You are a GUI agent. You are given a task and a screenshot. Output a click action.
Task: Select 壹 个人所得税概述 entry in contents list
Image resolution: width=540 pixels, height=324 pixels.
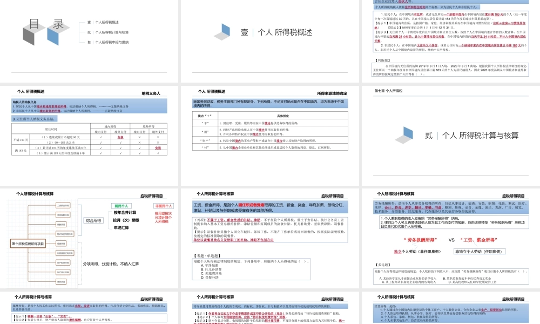(107, 22)
